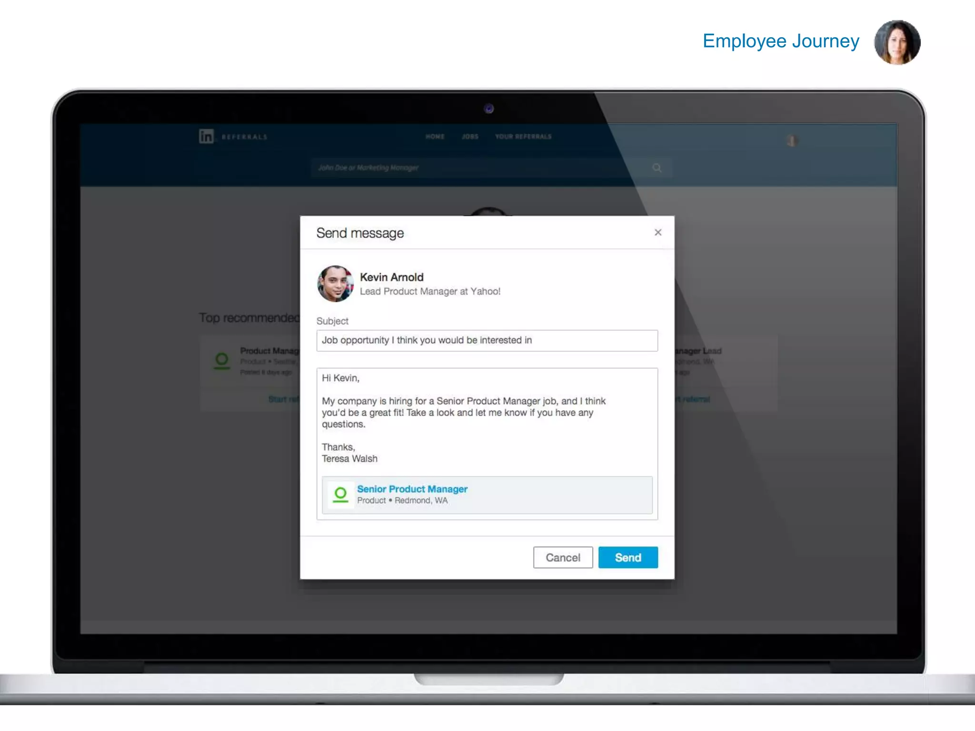Click the 'Product • Redmond, WA' text
Viewport: 975px width, 731px height.
[402, 501]
